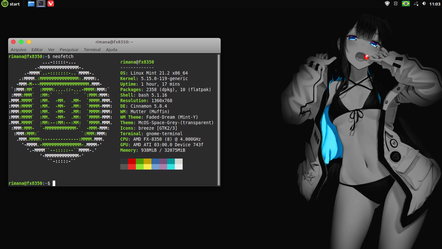Viewport: 442px width, 249px height.
Task: Click the volume speaker icon
Action: [424, 4]
